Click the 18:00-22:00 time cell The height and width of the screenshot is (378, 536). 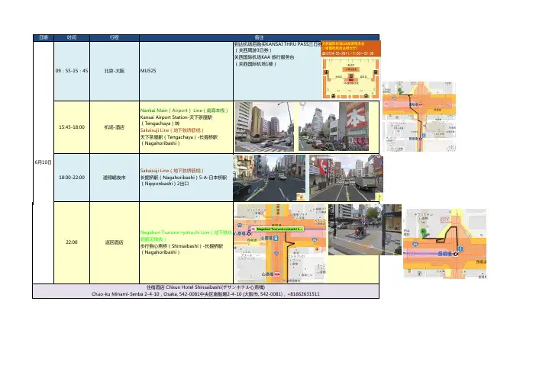pyautogui.click(x=72, y=177)
